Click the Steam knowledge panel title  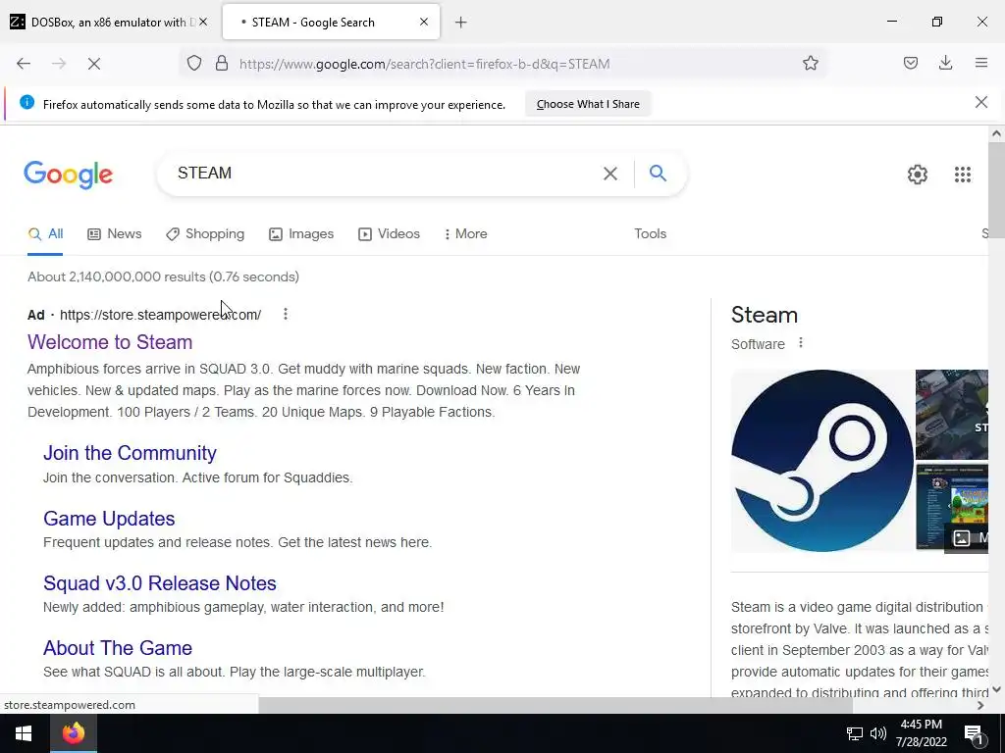(764, 315)
